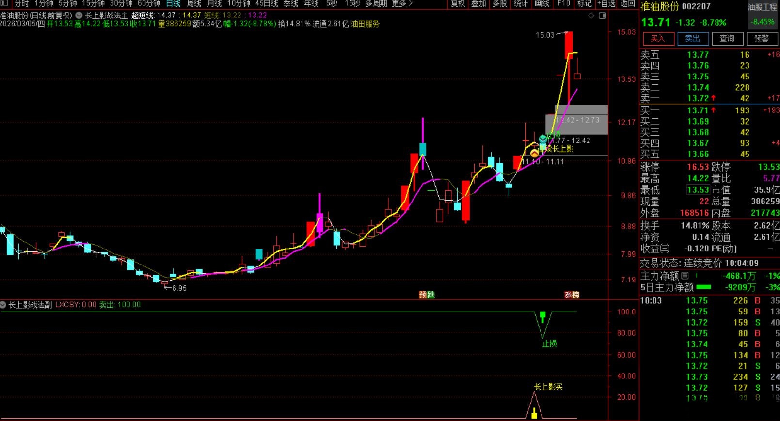Toggle 叠加 overlay in the toolbar
Screen dimensions: 780x421
pyautogui.click(x=478, y=4)
